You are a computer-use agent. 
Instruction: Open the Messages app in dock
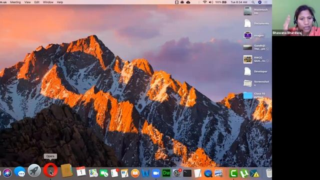(x=20, y=171)
